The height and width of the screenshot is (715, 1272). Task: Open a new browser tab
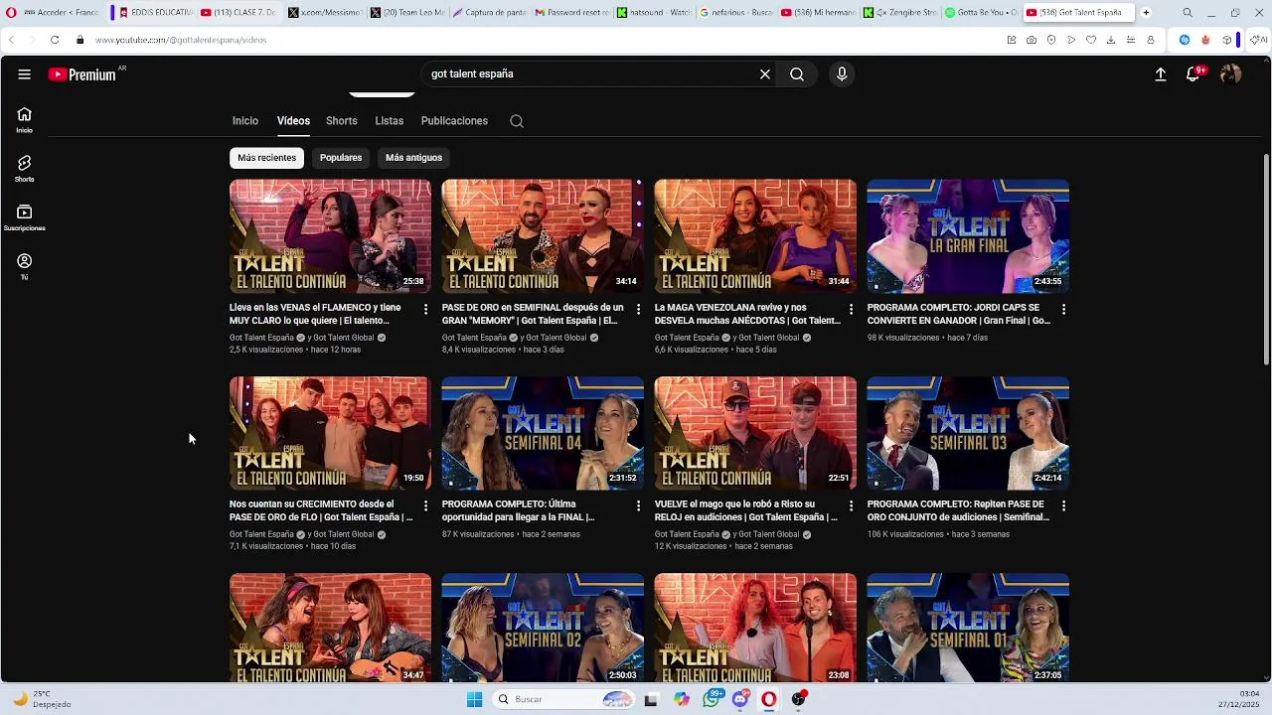click(1146, 13)
